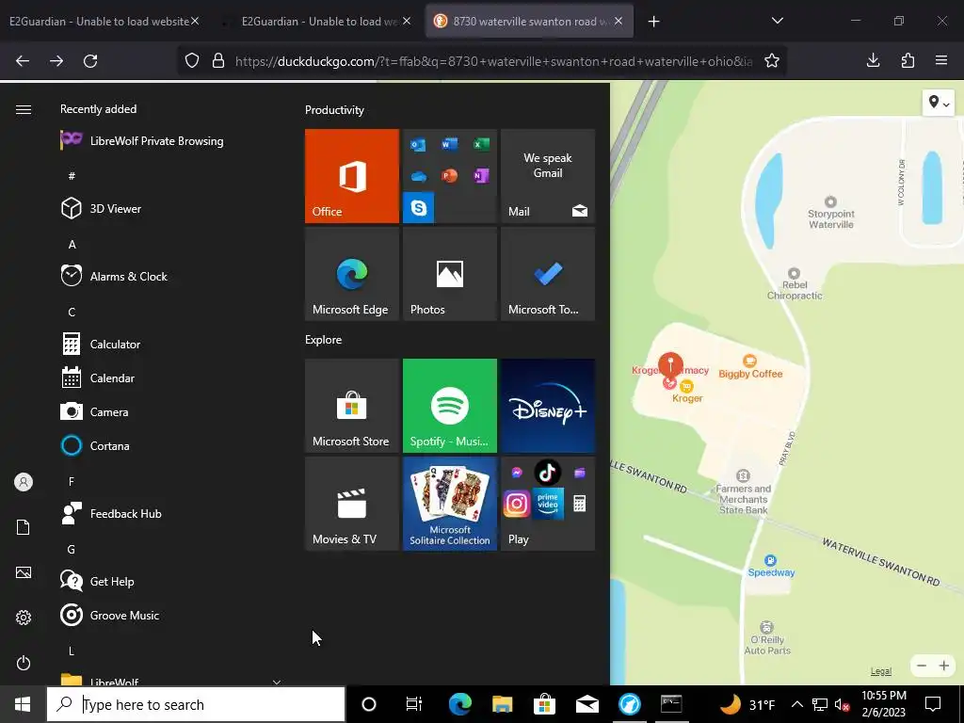Open Task View from the taskbar
The width and height of the screenshot is (964, 723).
[x=414, y=704]
